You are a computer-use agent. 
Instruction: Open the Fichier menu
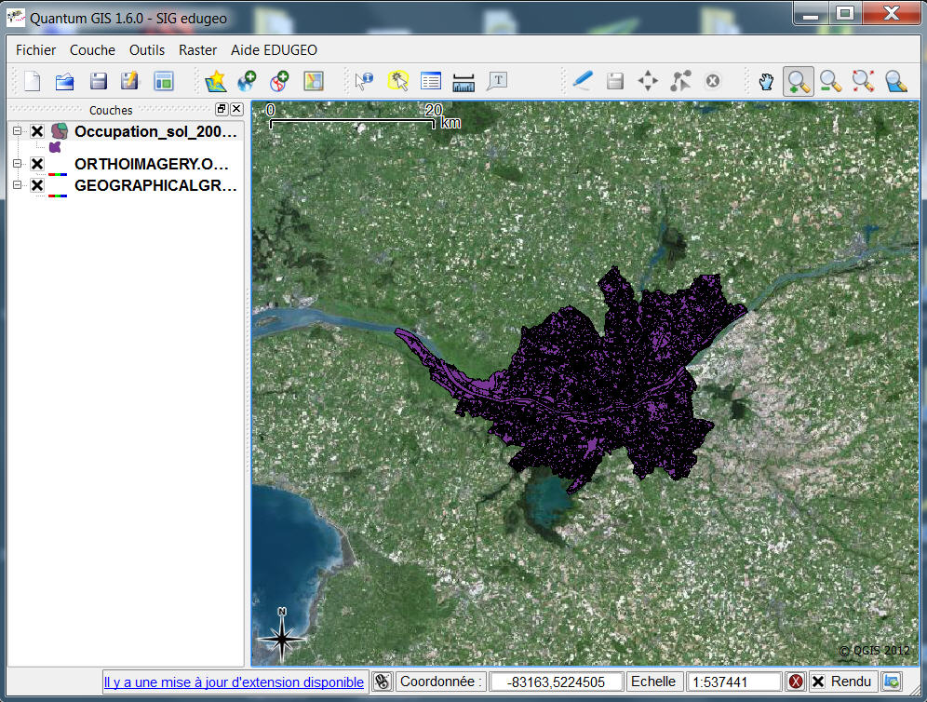coord(35,50)
